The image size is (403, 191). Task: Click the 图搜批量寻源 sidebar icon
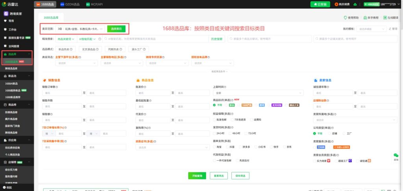tap(6, 38)
